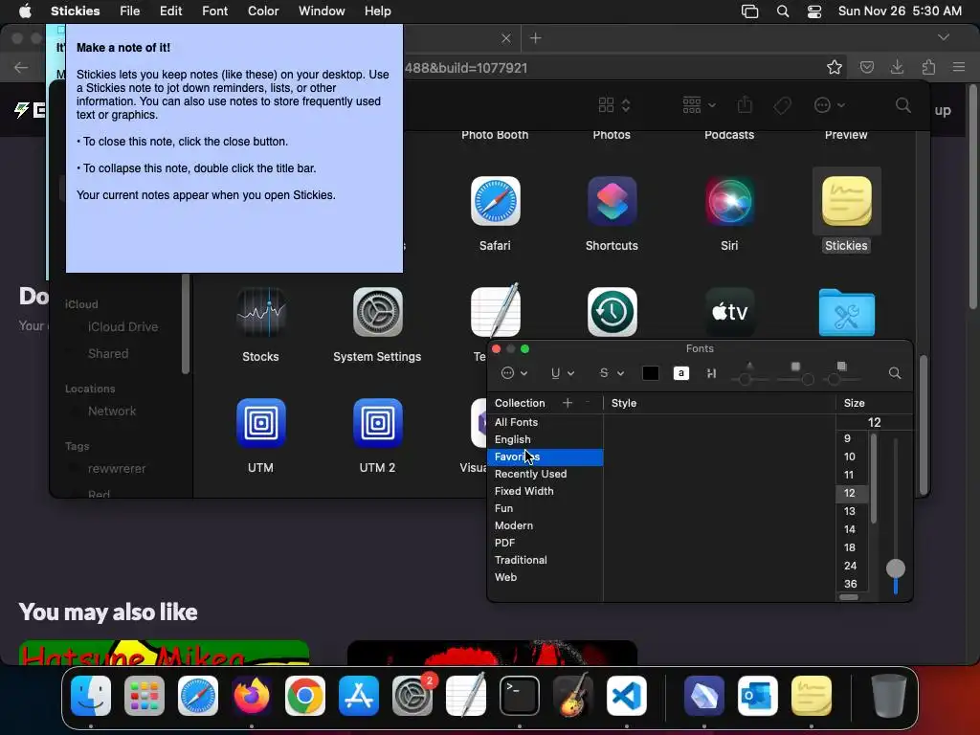The height and width of the screenshot is (735, 980).
Task: Select the Stickies app icon in Finder
Action: pos(846,201)
